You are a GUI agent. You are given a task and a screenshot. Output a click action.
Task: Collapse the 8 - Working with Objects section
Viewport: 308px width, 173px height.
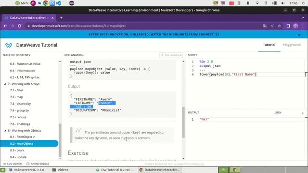click(5, 131)
